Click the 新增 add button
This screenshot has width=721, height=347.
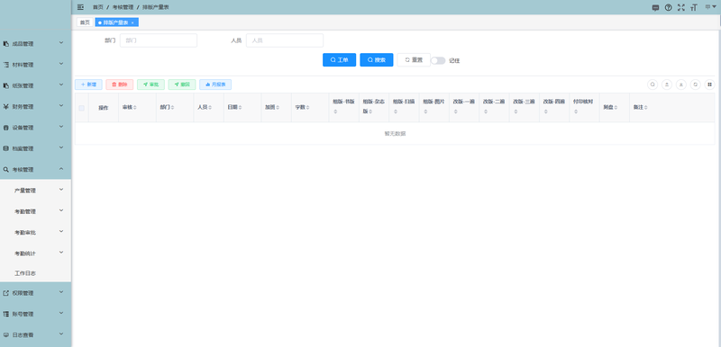pyautogui.click(x=88, y=85)
